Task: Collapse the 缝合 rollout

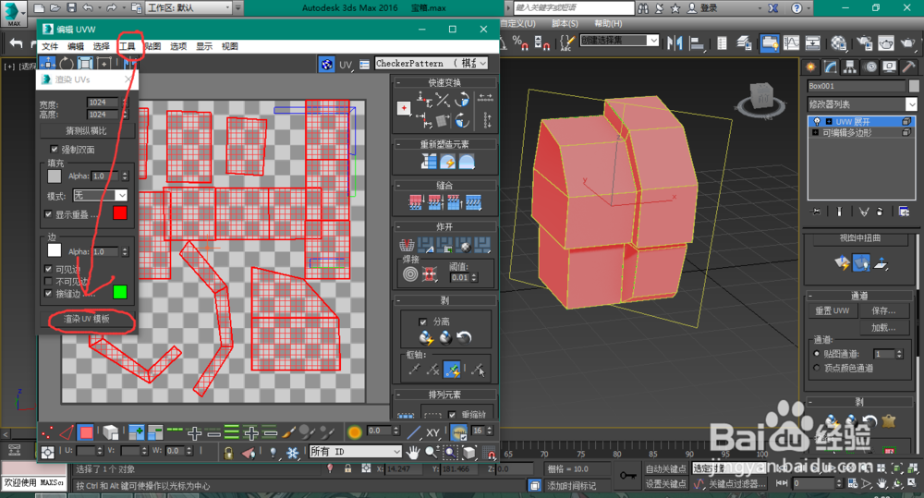Action: (x=445, y=185)
